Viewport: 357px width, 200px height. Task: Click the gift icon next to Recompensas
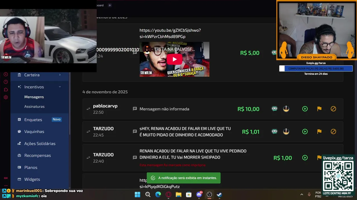pos(19,156)
